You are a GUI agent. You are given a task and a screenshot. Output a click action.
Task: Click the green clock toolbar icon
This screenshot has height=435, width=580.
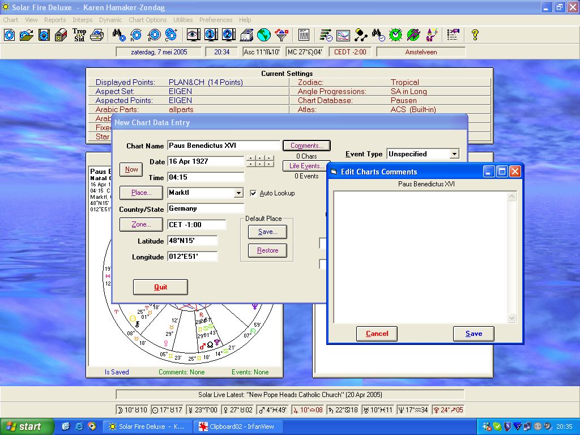(x=395, y=35)
